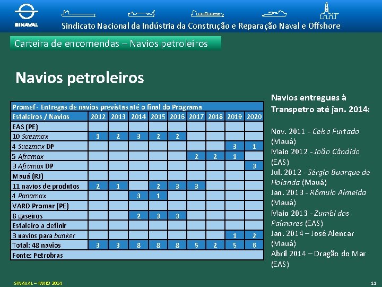Click the 3 Aframax DP 2020 cell showing 3

pos(254,166)
